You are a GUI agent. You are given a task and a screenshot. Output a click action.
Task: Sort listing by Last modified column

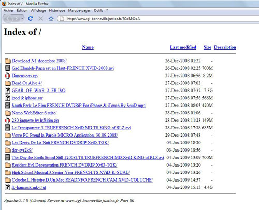click(x=183, y=47)
